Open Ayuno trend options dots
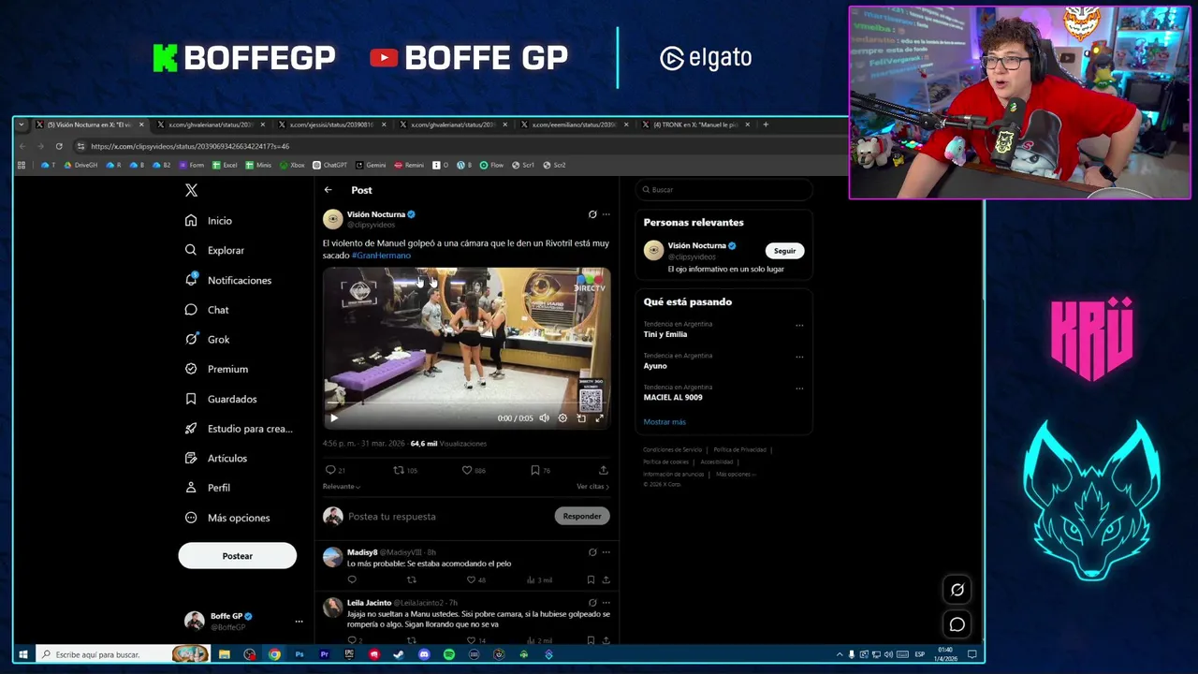Image resolution: width=1198 pixels, height=674 pixels. (x=799, y=357)
